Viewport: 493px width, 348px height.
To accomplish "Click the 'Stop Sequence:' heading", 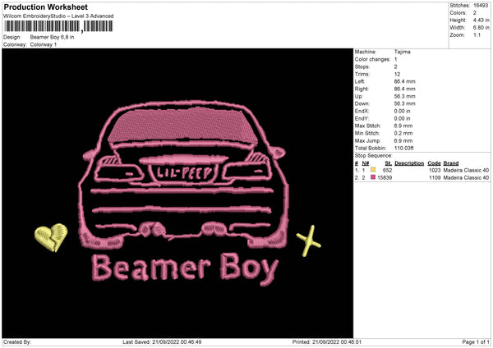I will 374,156.
